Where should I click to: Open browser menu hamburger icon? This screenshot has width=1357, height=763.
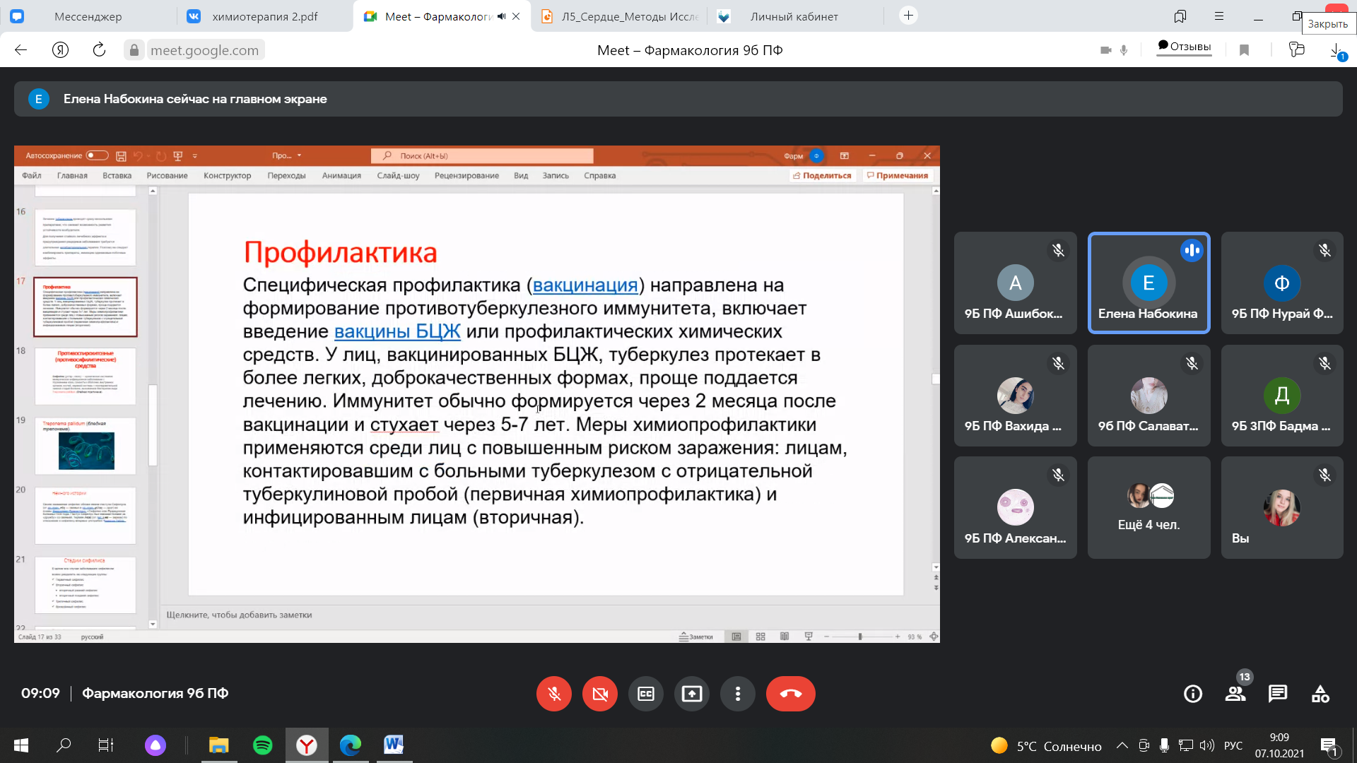pyautogui.click(x=1219, y=16)
